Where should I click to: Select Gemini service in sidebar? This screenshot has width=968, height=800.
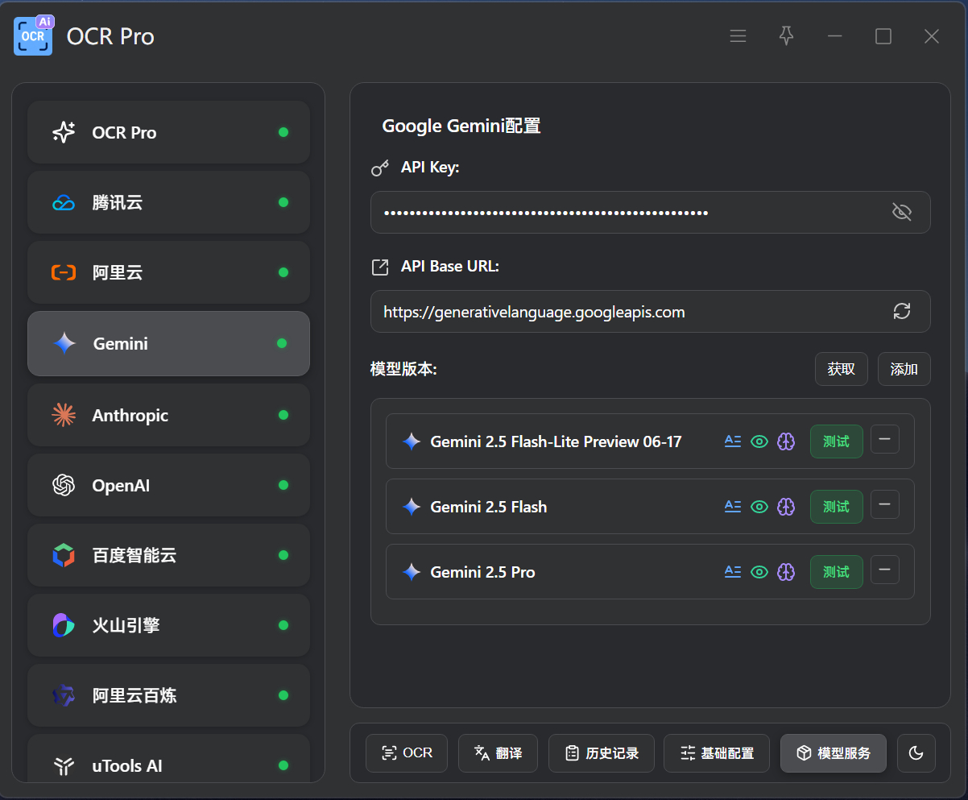[169, 343]
